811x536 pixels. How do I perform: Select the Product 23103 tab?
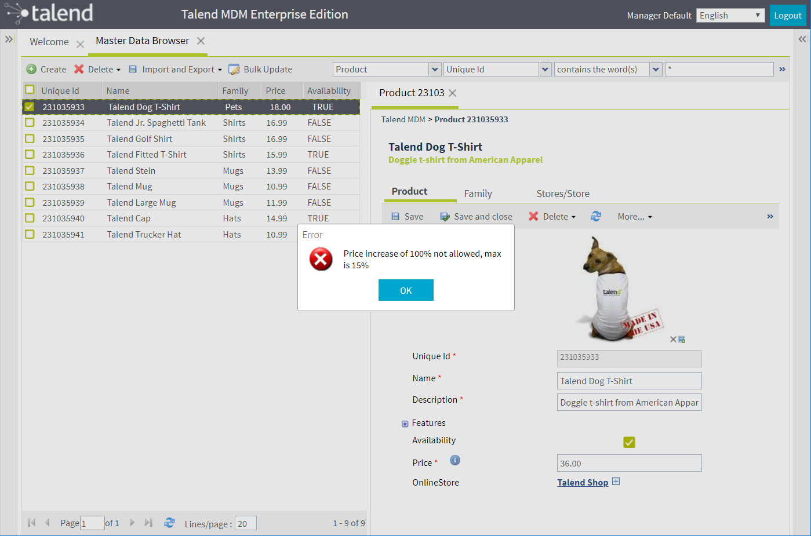point(412,93)
